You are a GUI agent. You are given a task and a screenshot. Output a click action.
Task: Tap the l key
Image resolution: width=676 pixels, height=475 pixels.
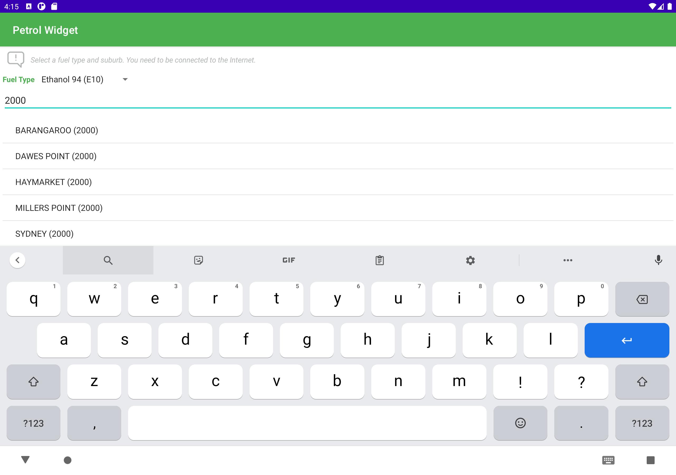[x=551, y=340]
